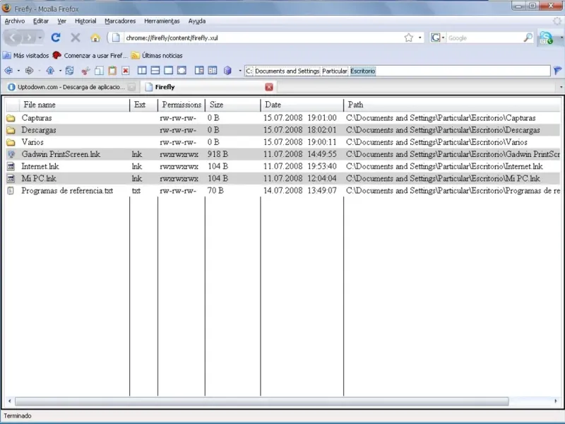
Task: Open the Herramientas menu
Action: [162, 21]
